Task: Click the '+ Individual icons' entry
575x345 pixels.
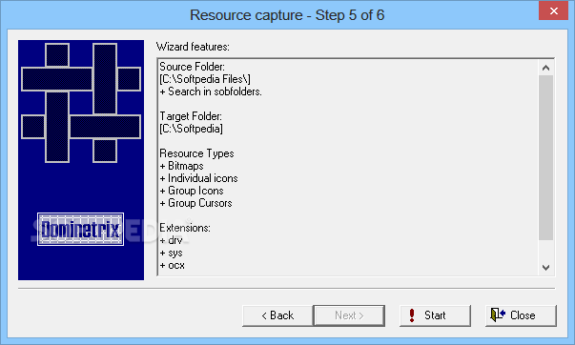Action: tap(198, 178)
